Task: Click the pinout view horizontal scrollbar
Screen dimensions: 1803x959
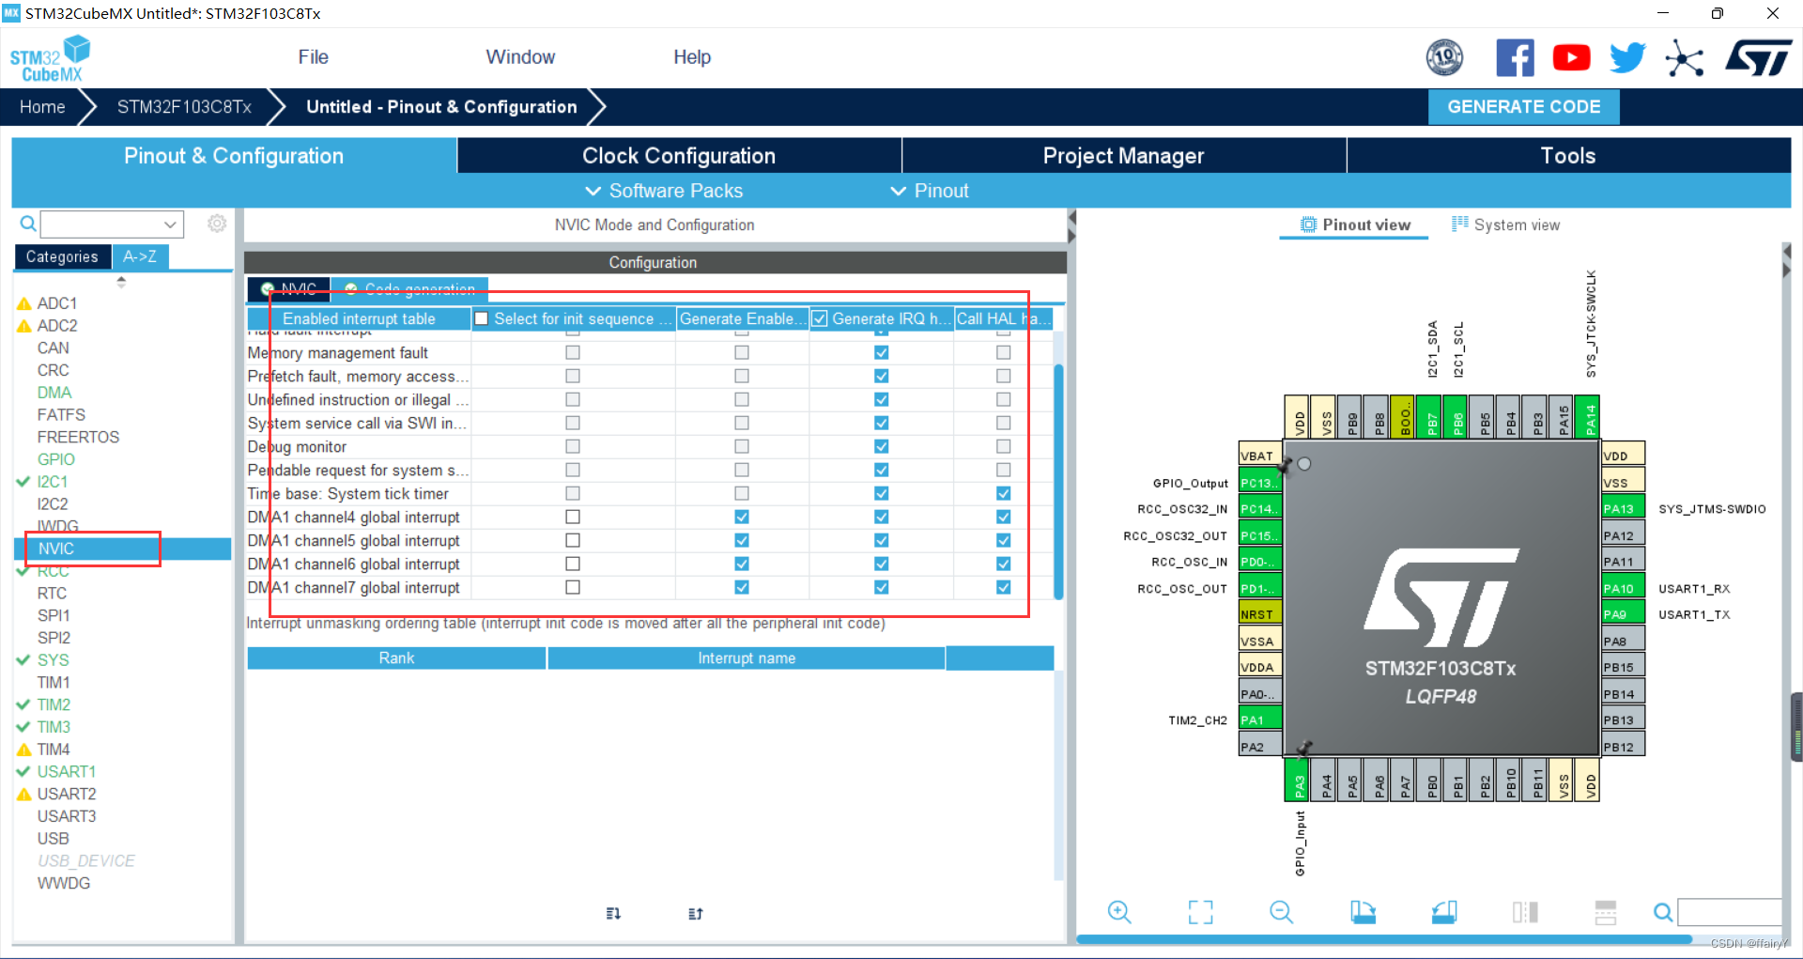Action: [x=1384, y=939]
